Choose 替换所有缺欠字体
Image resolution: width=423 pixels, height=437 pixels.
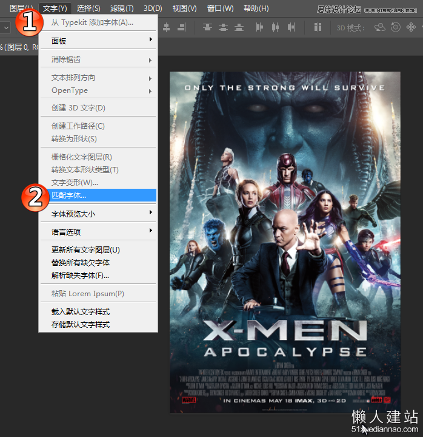click(x=98, y=263)
